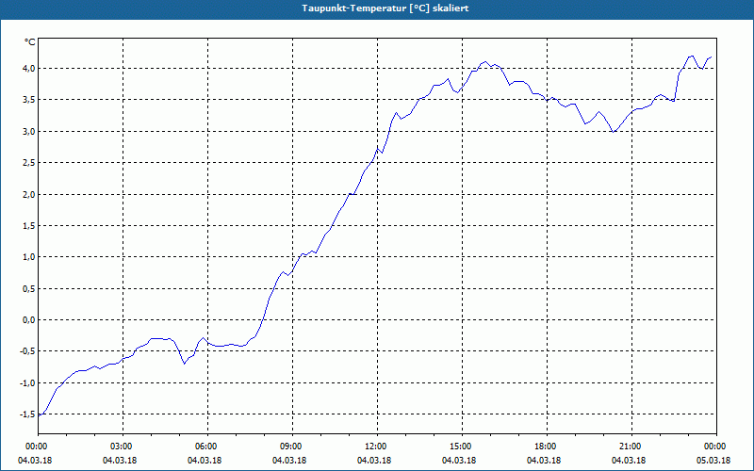Select the -1,0 y-axis label
754x471 pixels.
27,383
